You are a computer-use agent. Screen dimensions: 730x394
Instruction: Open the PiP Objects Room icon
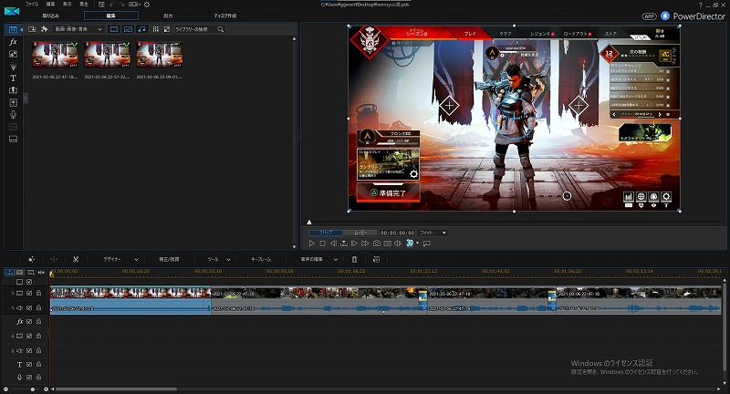(x=13, y=54)
